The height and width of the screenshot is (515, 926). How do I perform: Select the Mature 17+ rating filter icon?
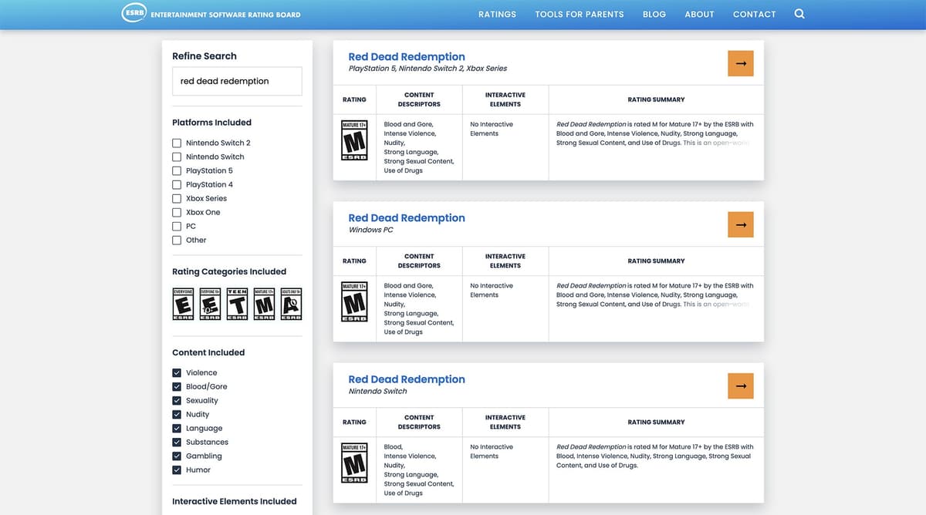point(264,305)
